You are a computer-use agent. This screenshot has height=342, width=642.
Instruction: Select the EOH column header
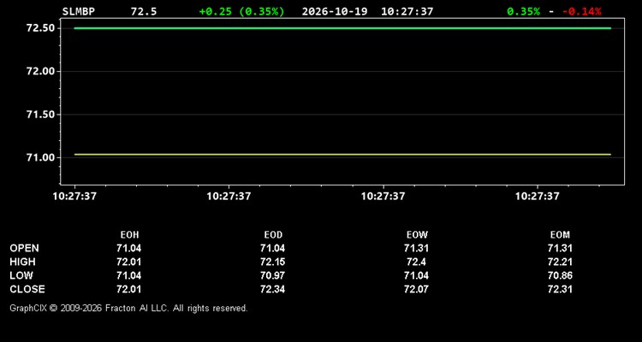pyautogui.click(x=129, y=235)
